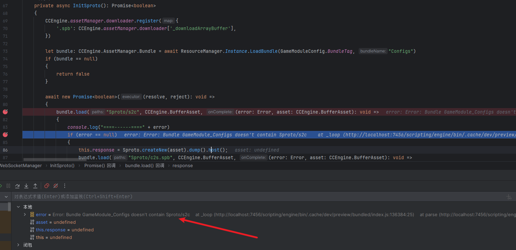This screenshot has width=516, height=250.
Task: Click the inline error hint on line 84
Action: (320, 135)
